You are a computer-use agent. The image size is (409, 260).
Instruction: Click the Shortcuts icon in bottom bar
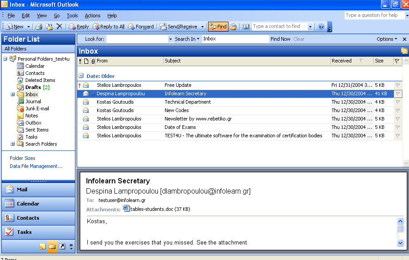point(62,246)
